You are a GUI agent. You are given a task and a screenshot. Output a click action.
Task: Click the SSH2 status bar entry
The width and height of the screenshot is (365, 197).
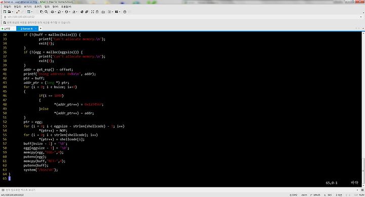[294, 195]
